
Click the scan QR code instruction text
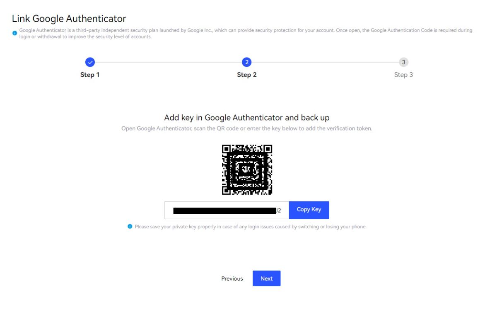pyautogui.click(x=247, y=128)
